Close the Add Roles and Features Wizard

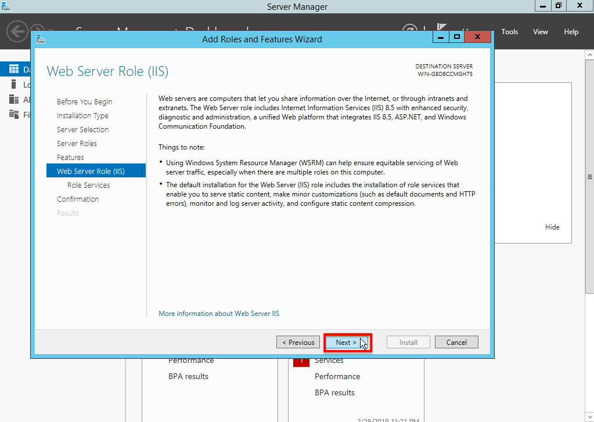pyautogui.click(x=477, y=37)
